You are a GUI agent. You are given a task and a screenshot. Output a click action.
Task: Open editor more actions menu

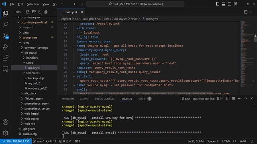(252, 12)
